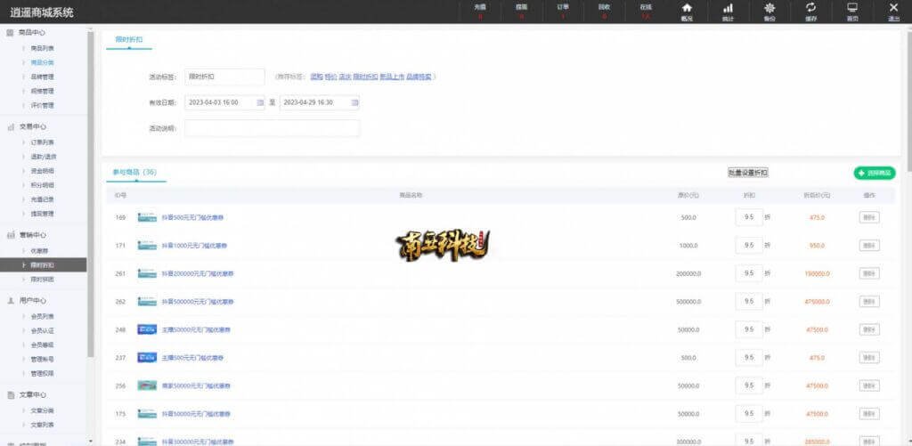
Task: Click thumbnail of product ID 248
Action: click(x=147, y=329)
